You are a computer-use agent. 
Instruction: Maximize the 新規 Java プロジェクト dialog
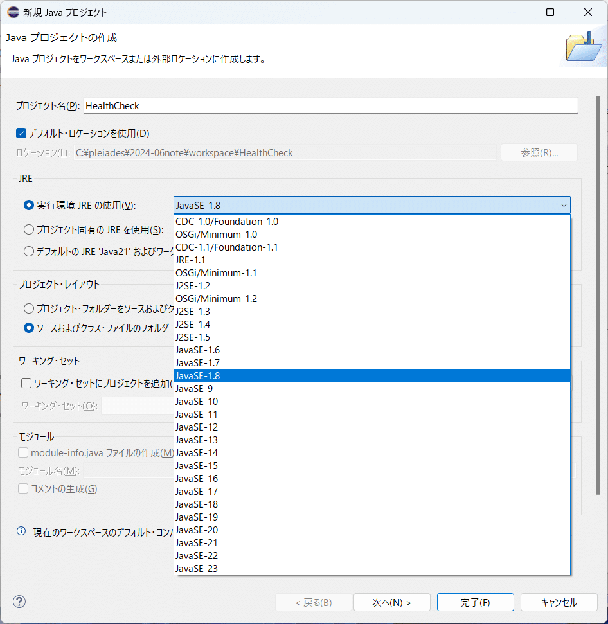(x=550, y=12)
